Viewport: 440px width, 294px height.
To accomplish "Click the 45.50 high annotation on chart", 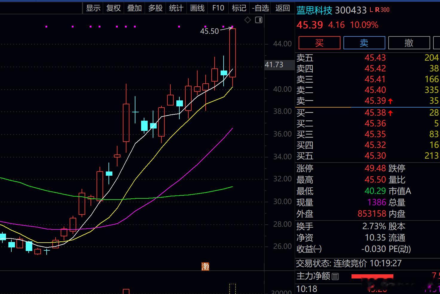I will click(x=209, y=31).
